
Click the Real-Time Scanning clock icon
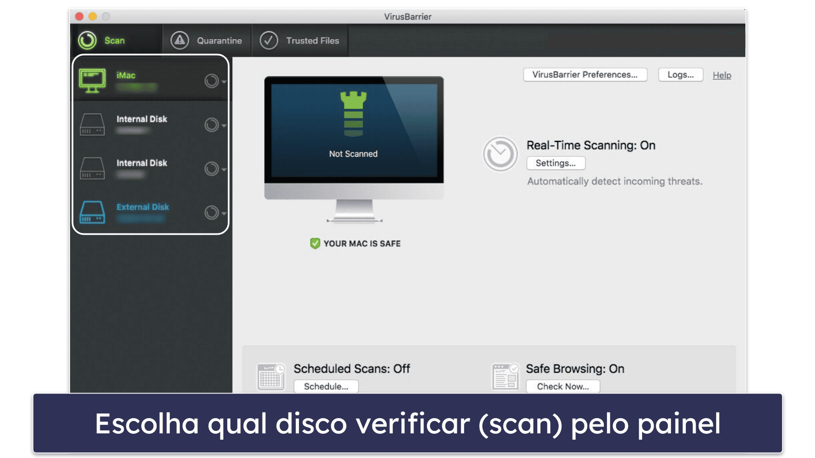coord(500,154)
